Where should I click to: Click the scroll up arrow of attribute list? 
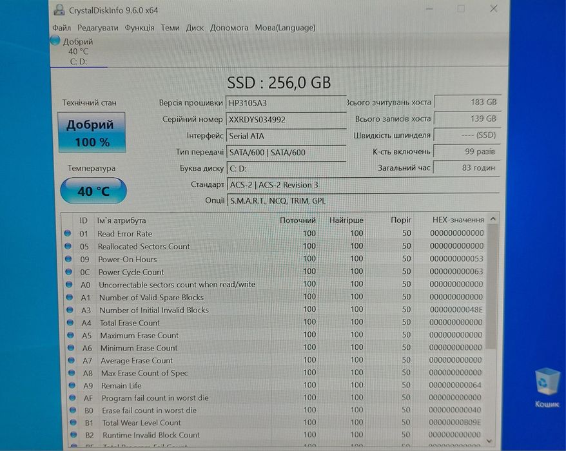pos(493,219)
